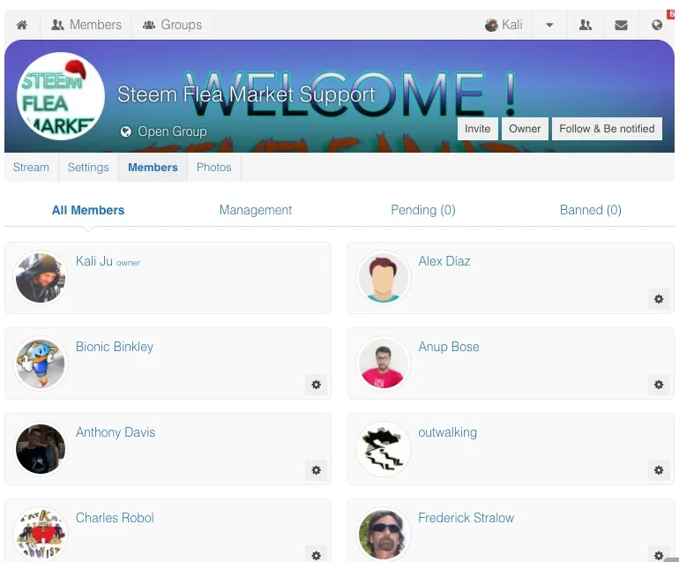Open the Management sub-tab
Image resolution: width=679 pixels, height=562 pixels.
tap(256, 210)
